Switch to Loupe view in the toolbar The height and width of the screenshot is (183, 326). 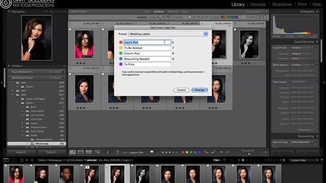point(80,152)
